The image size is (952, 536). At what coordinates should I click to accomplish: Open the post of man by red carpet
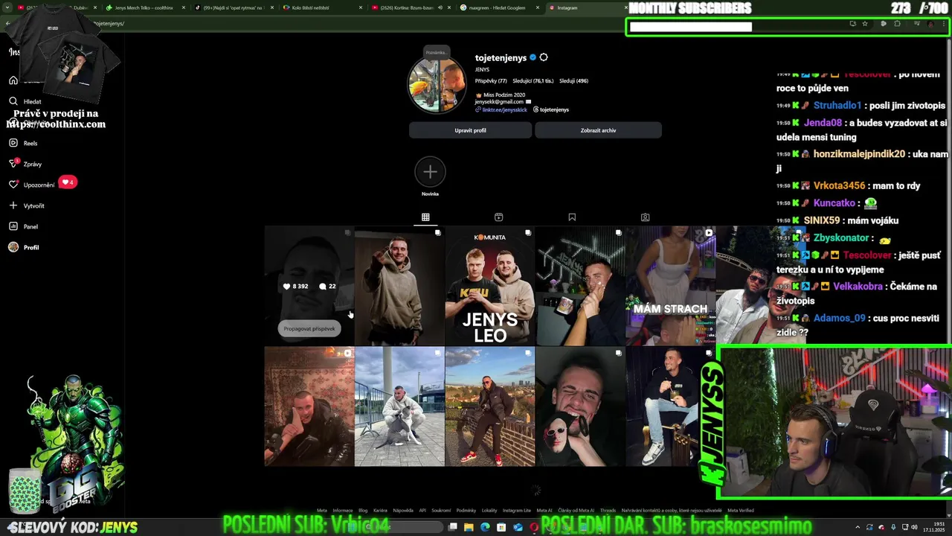click(x=309, y=406)
